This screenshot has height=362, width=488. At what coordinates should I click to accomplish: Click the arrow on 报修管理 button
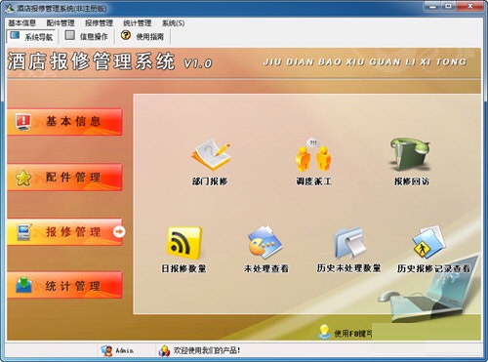pos(119,231)
